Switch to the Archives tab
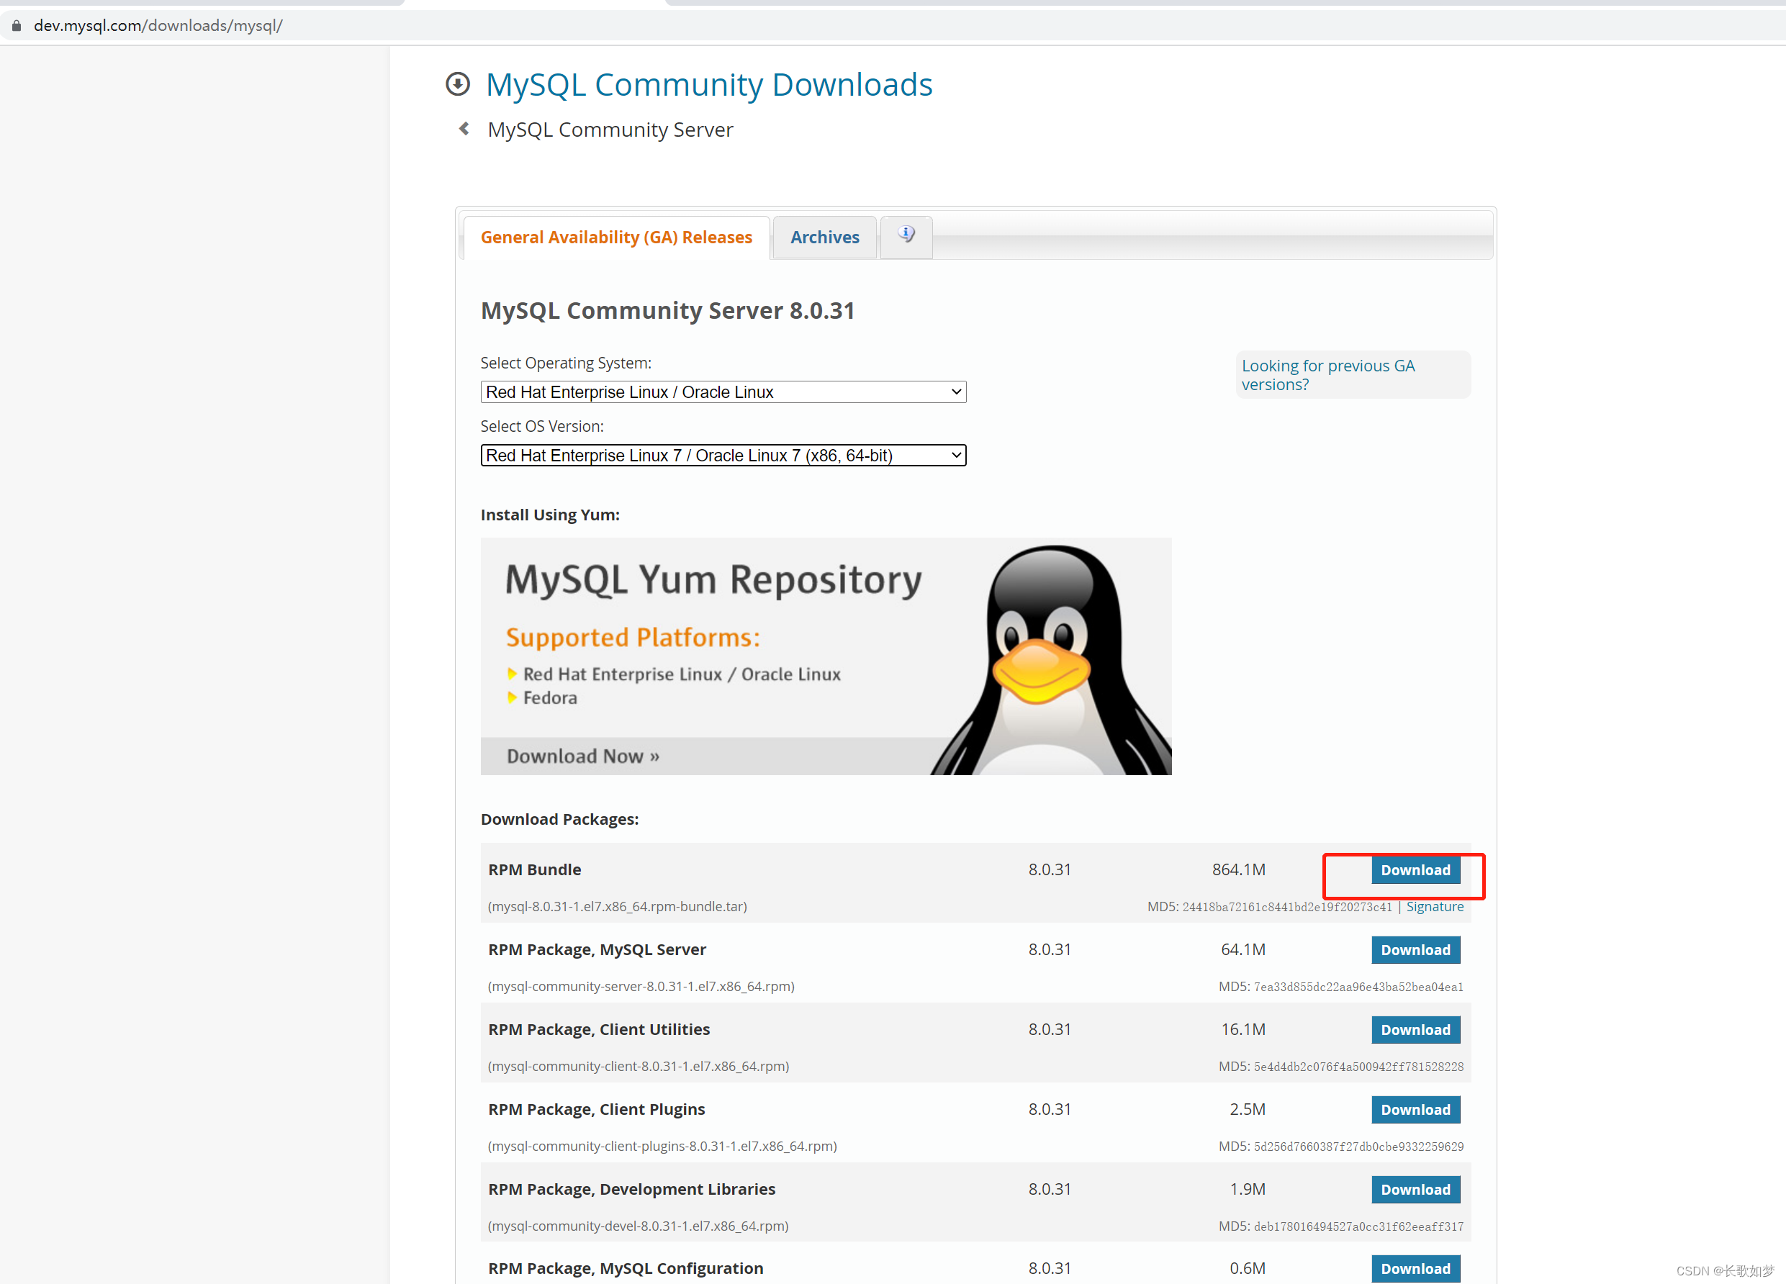This screenshot has height=1284, width=1786. 824,236
